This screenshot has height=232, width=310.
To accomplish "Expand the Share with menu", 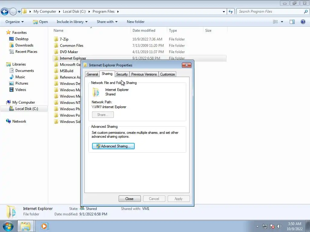I will 107,22.
